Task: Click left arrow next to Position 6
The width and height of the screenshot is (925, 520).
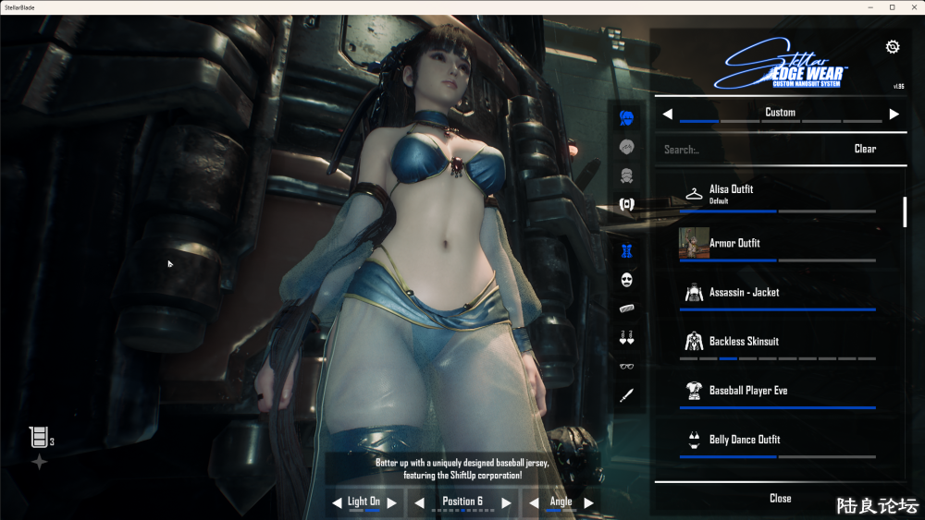Action: (x=419, y=503)
